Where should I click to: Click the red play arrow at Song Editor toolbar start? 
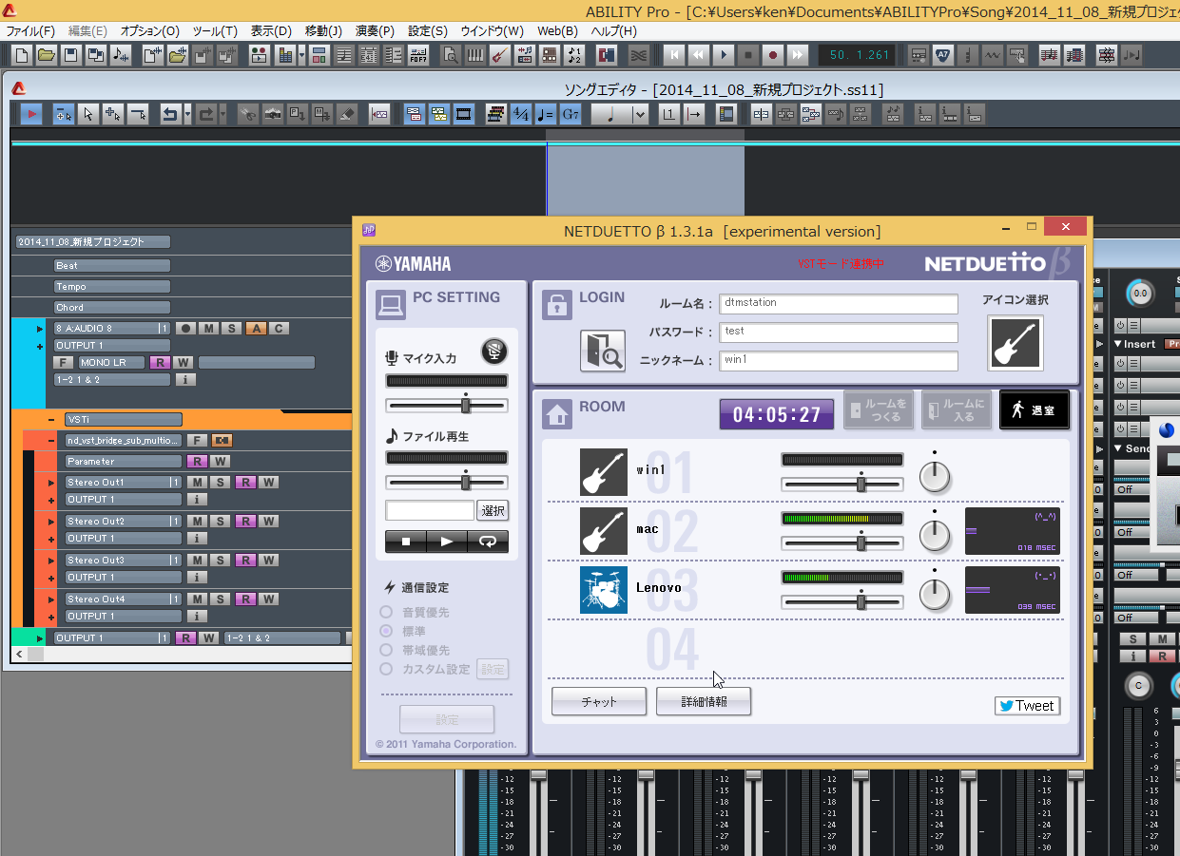(31, 115)
